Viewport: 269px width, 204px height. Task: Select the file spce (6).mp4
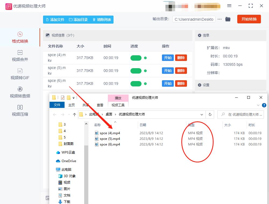tap(110, 144)
